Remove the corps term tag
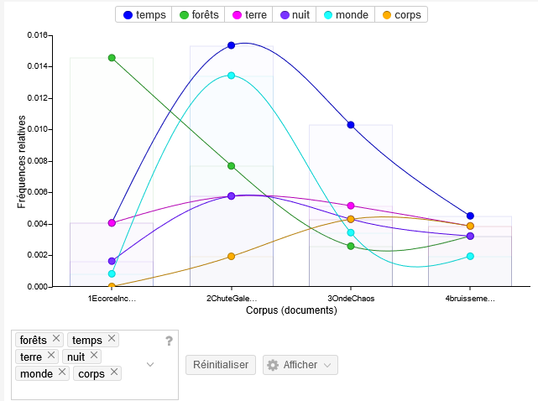 pos(115,372)
